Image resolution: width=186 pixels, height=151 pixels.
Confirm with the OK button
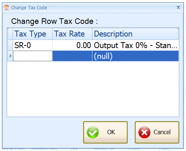[105, 132]
